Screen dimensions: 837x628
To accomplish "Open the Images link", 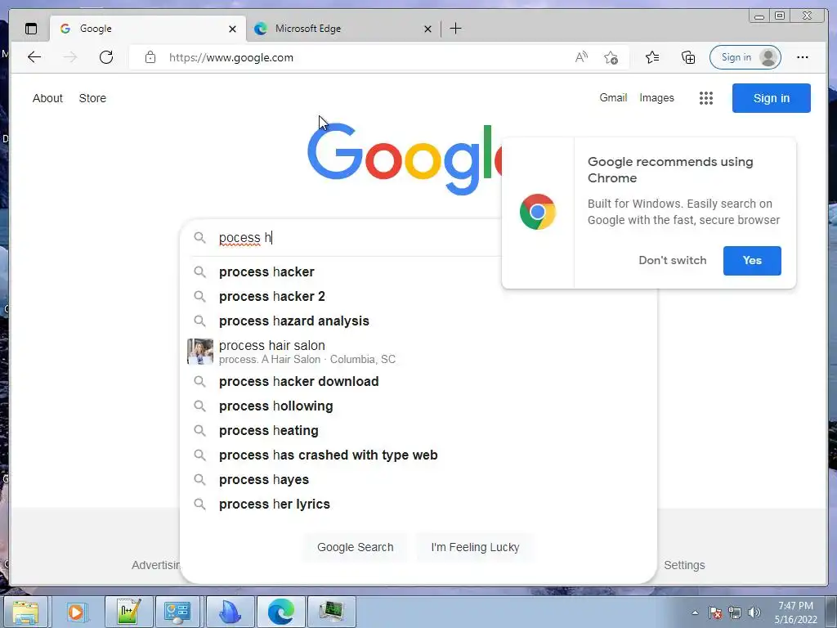I will 656,98.
